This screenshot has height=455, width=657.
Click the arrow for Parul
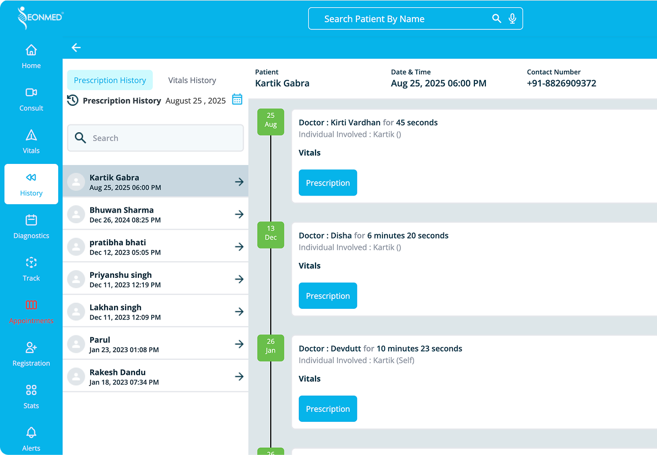pos(239,344)
